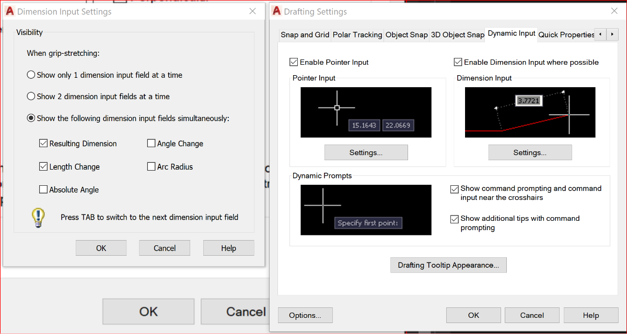Click the lightbulb tip icon

click(x=38, y=217)
